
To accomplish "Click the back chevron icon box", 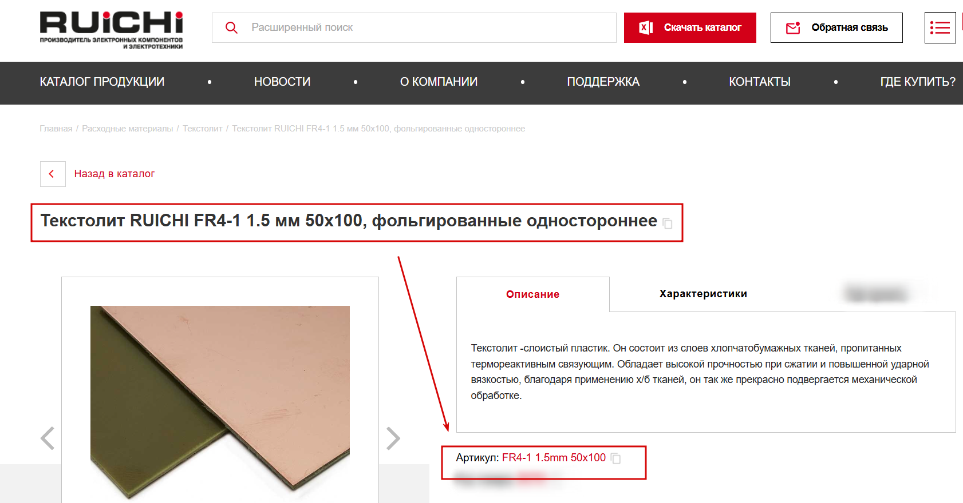I will point(53,174).
